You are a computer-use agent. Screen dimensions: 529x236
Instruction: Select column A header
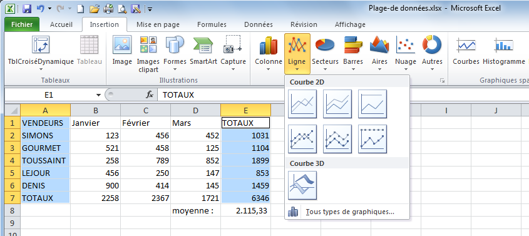click(x=46, y=110)
